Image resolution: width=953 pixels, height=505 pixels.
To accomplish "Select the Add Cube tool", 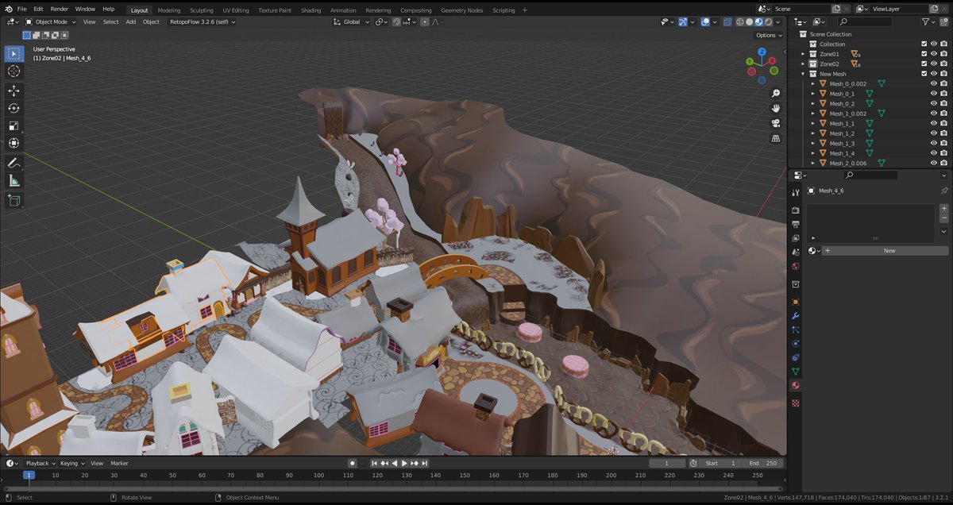I will [14, 201].
